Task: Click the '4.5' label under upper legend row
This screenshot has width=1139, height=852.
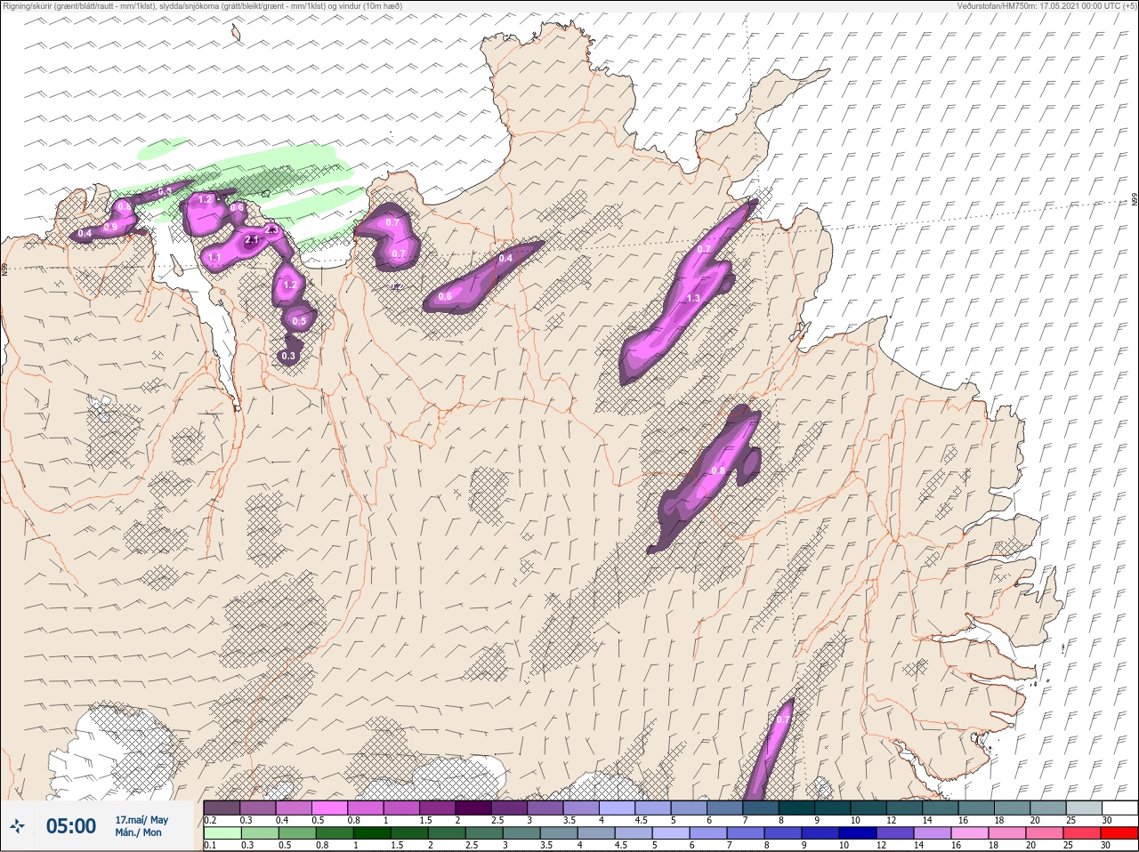Action: (641, 820)
